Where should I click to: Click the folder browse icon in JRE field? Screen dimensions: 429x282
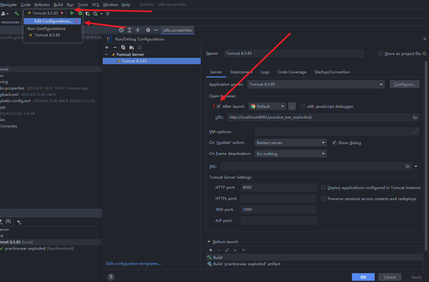408,166
